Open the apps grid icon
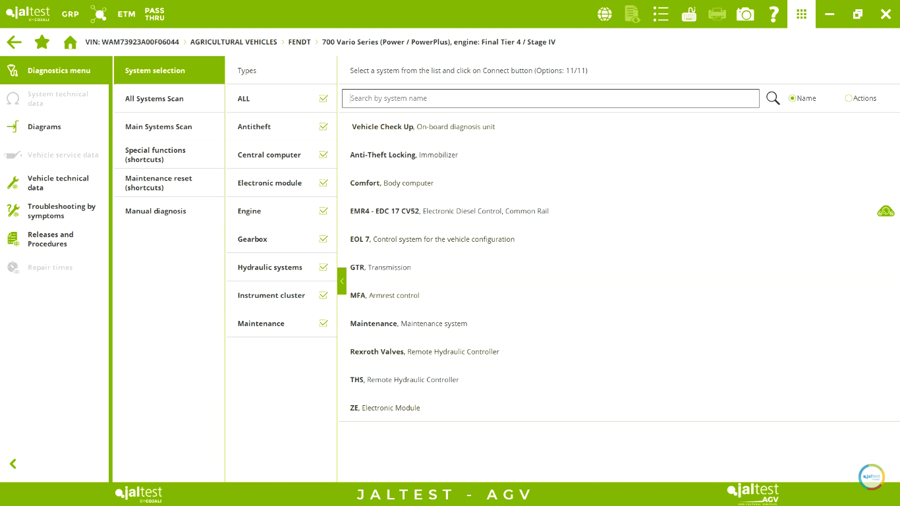The width and height of the screenshot is (900, 506). (801, 14)
